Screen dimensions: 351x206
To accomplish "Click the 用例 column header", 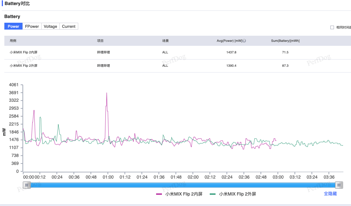I will (13, 41).
